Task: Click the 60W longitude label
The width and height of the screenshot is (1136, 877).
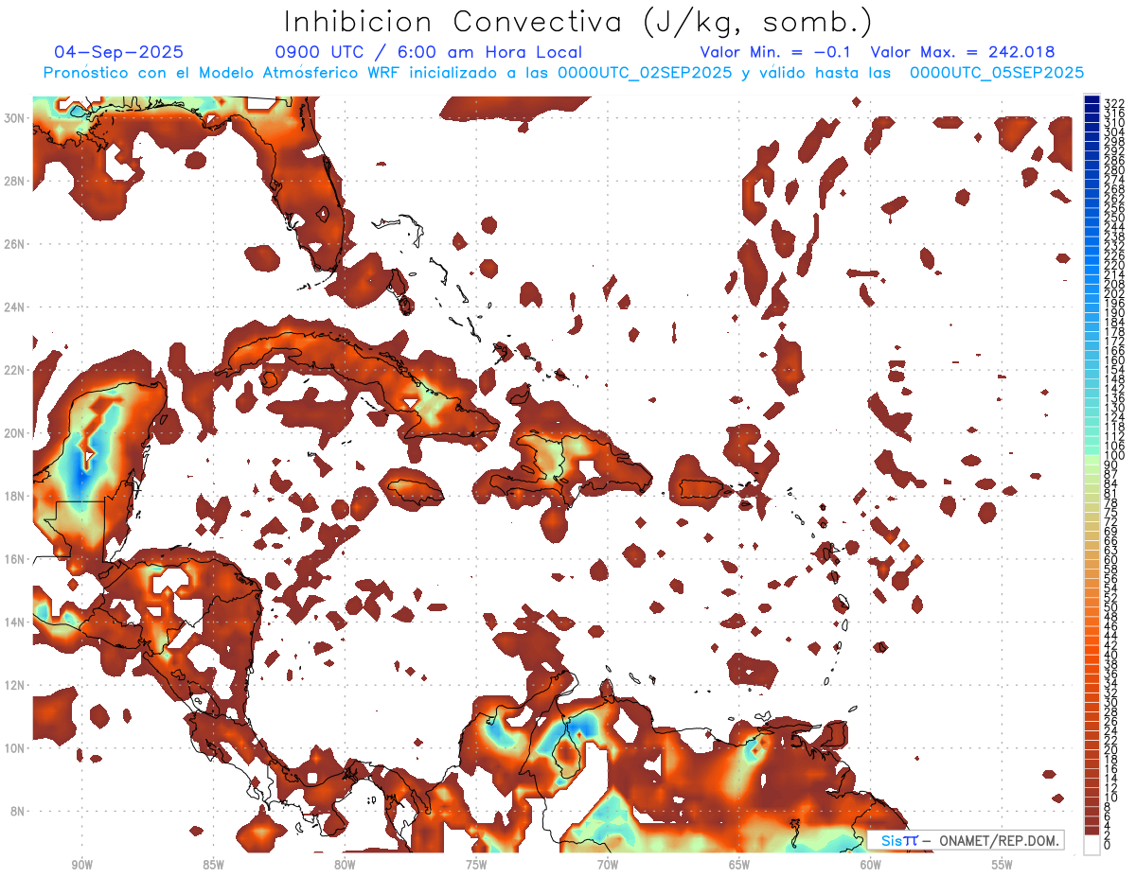Action: (x=871, y=865)
